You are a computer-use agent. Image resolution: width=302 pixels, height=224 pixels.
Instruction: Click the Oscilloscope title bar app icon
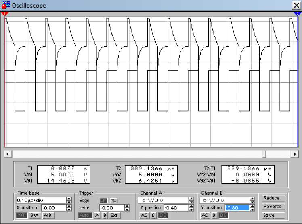pyautogui.click(x=6, y=5)
